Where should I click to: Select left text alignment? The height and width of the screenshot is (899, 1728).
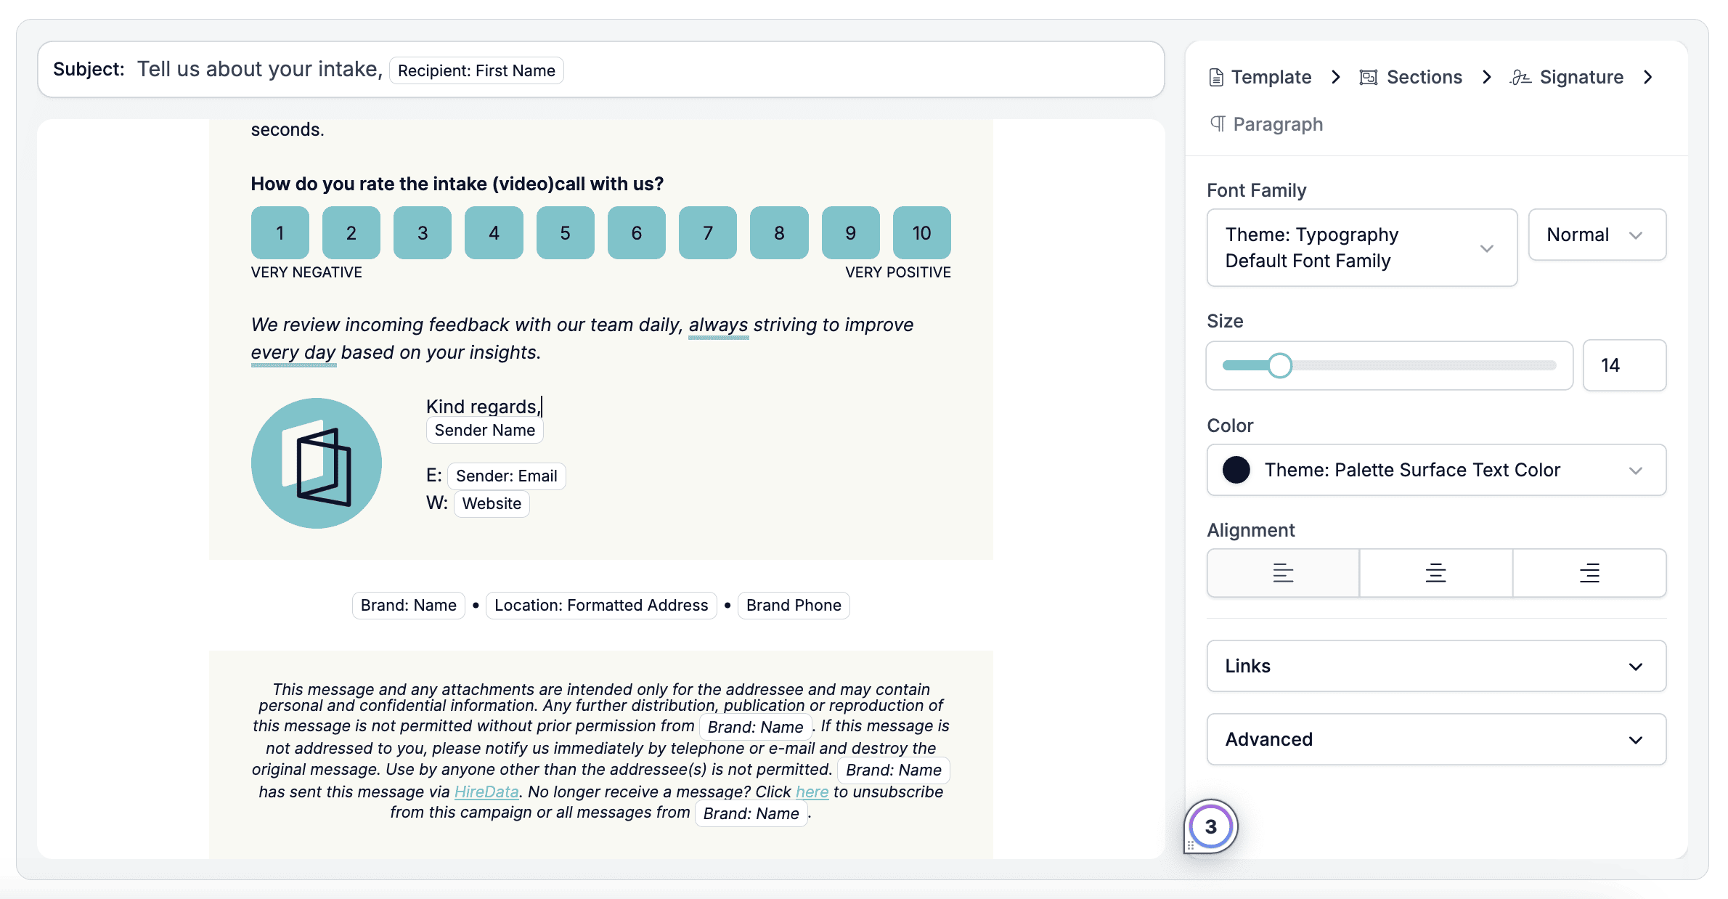[1283, 573]
